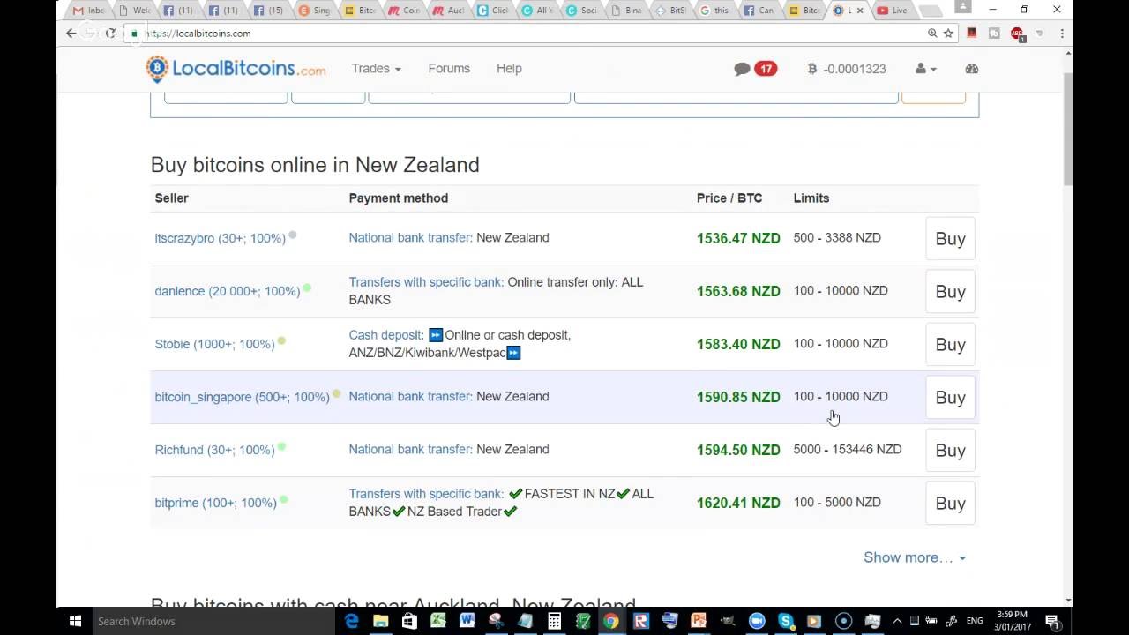The height and width of the screenshot is (635, 1129).
Task: Open Stobie seller profile
Action: pos(214,344)
